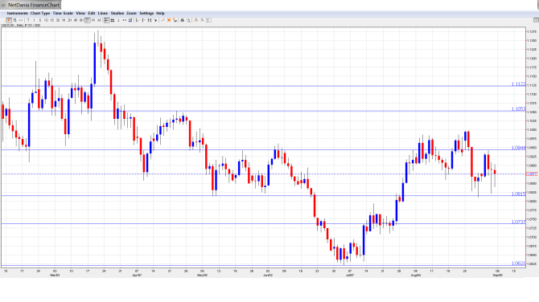Select the Weekly (W) time scale button

coord(93,20)
